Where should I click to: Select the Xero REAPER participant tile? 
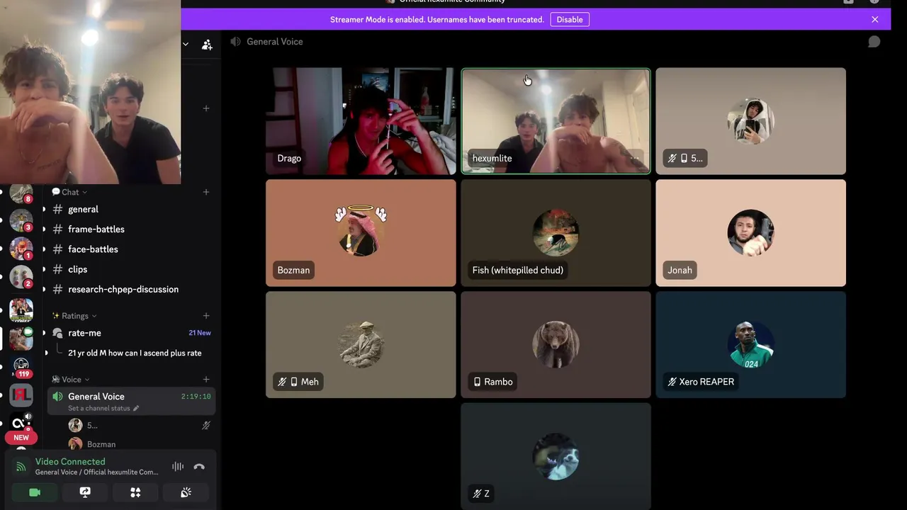pos(750,345)
